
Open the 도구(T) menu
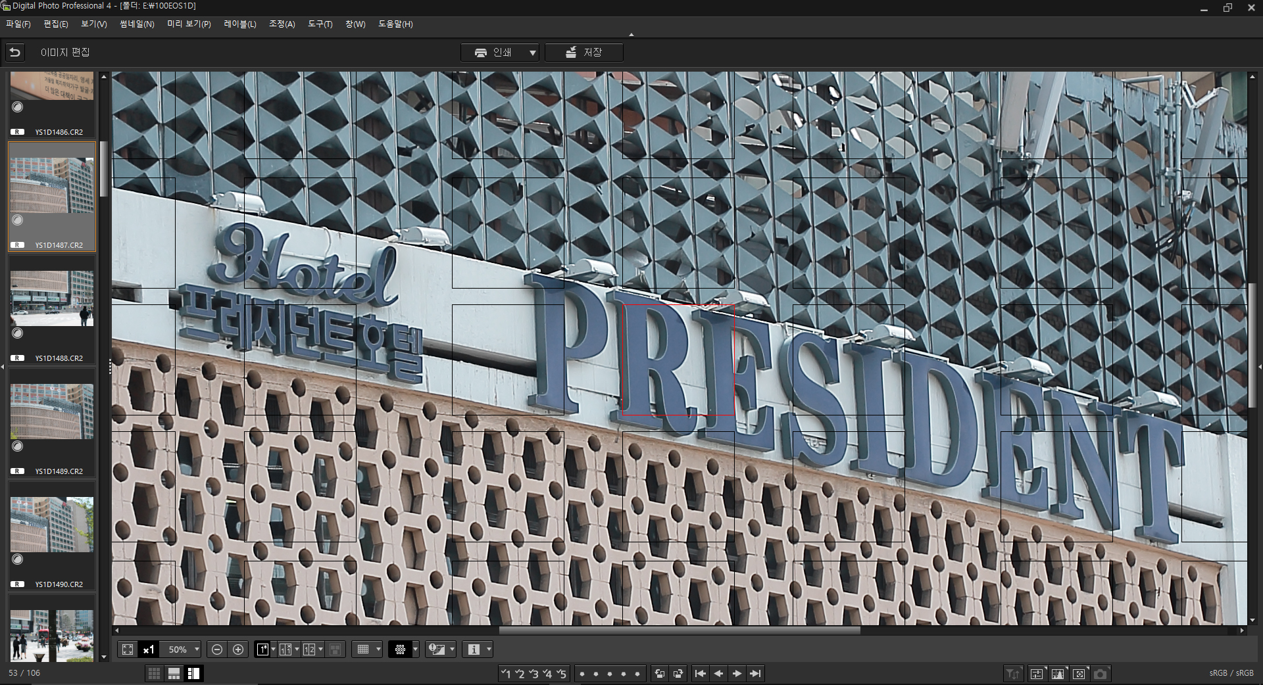(x=320, y=24)
